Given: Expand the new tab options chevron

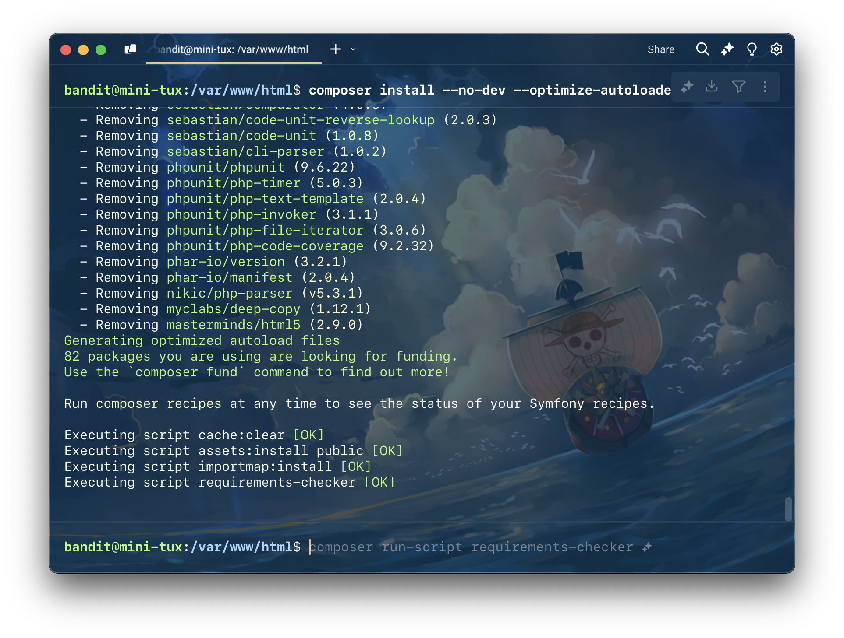Looking at the screenshot, I should [353, 49].
